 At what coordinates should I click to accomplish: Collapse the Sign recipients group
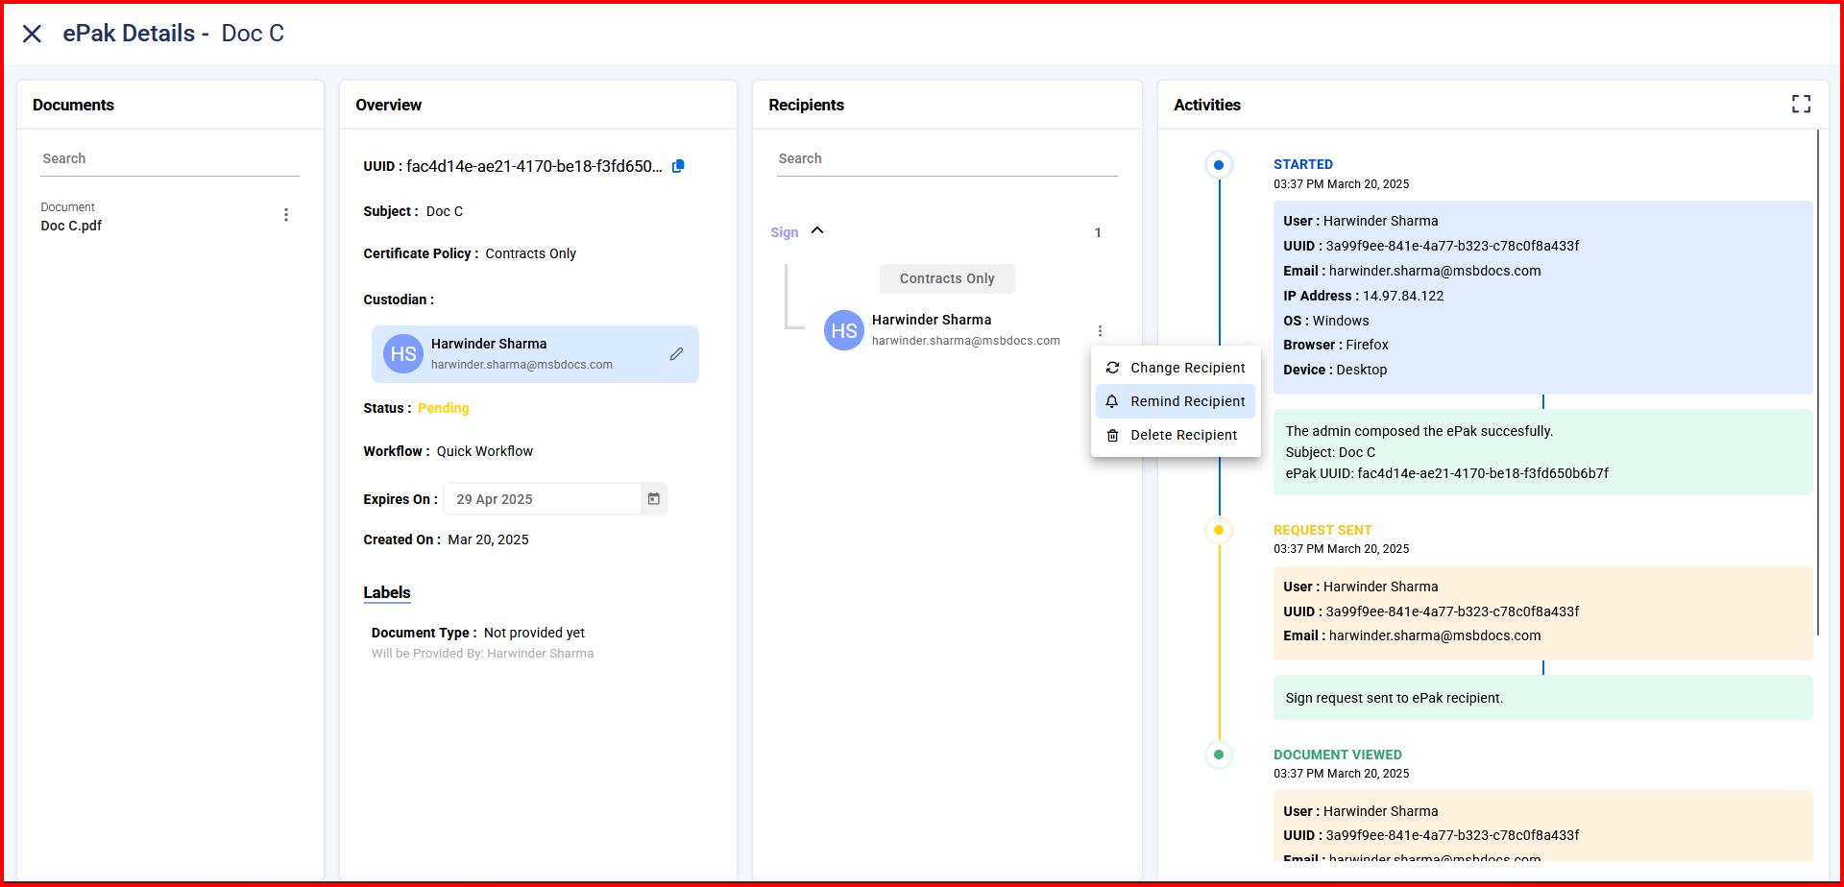(817, 231)
